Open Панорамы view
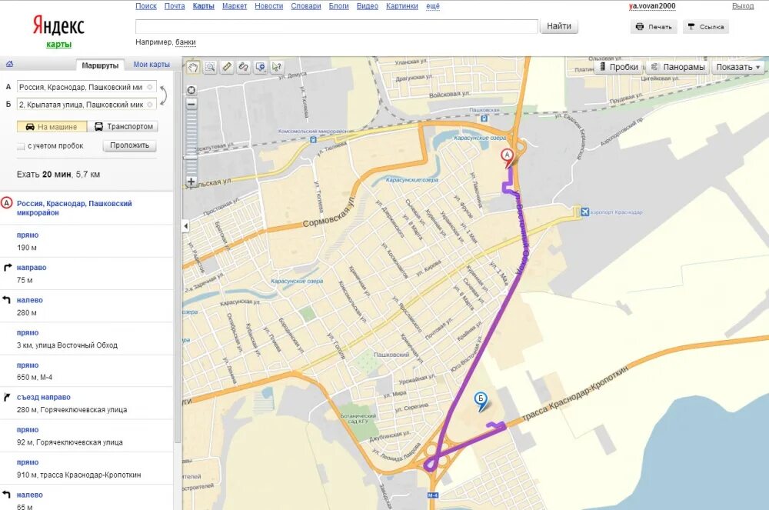Image resolution: width=769 pixels, height=510 pixels. 678,67
